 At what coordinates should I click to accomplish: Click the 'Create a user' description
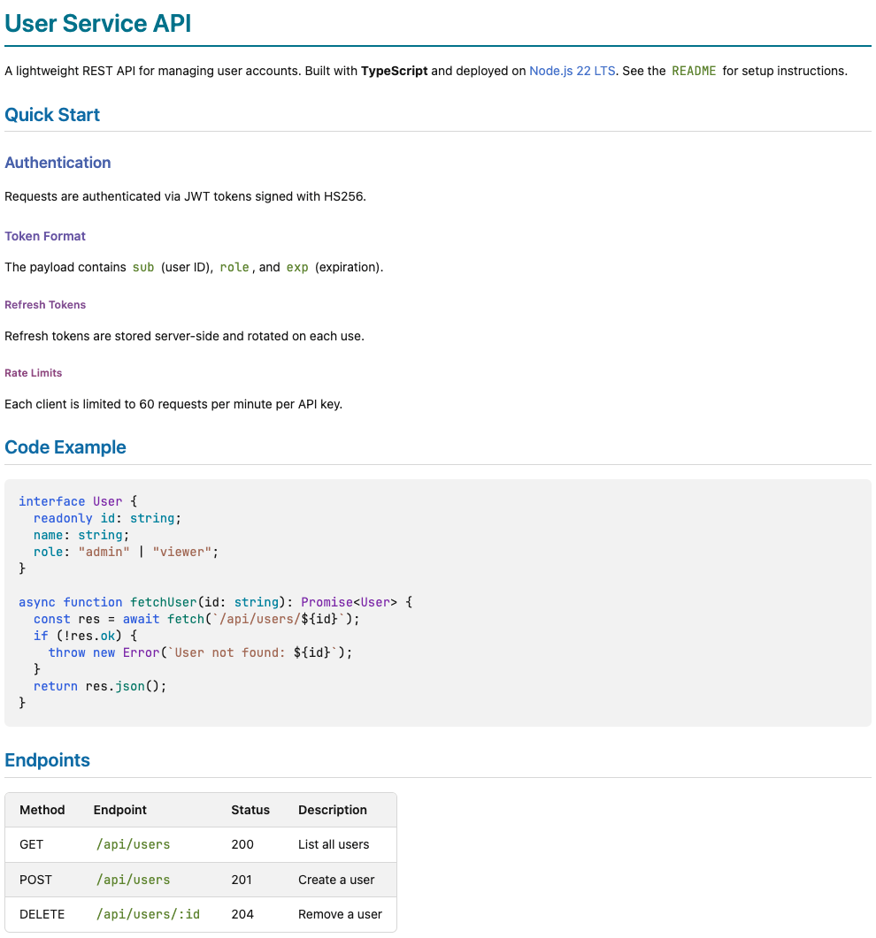(336, 880)
